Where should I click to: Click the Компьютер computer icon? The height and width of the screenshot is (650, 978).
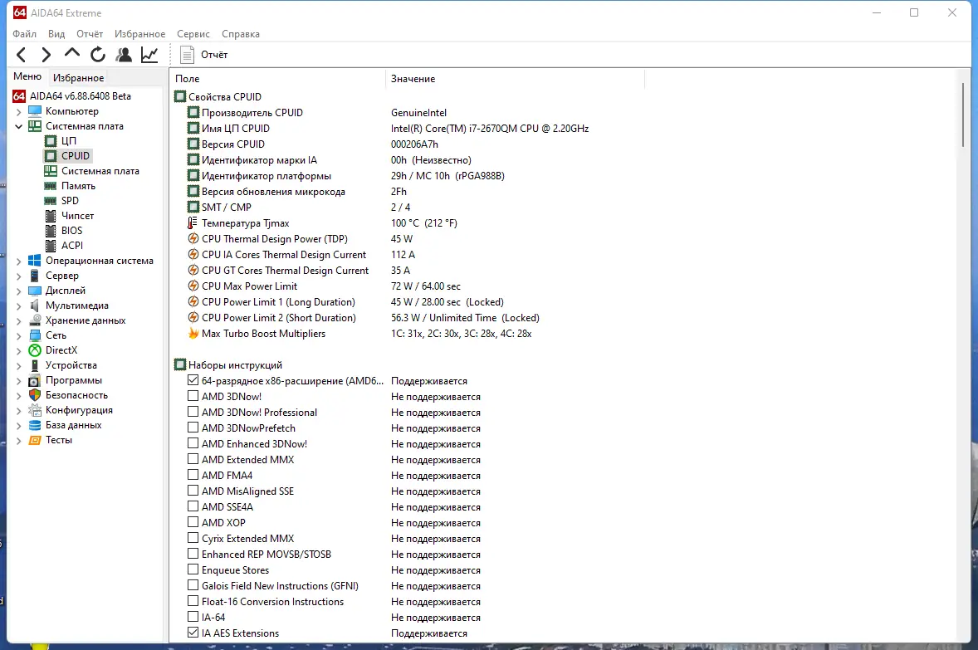point(35,111)
